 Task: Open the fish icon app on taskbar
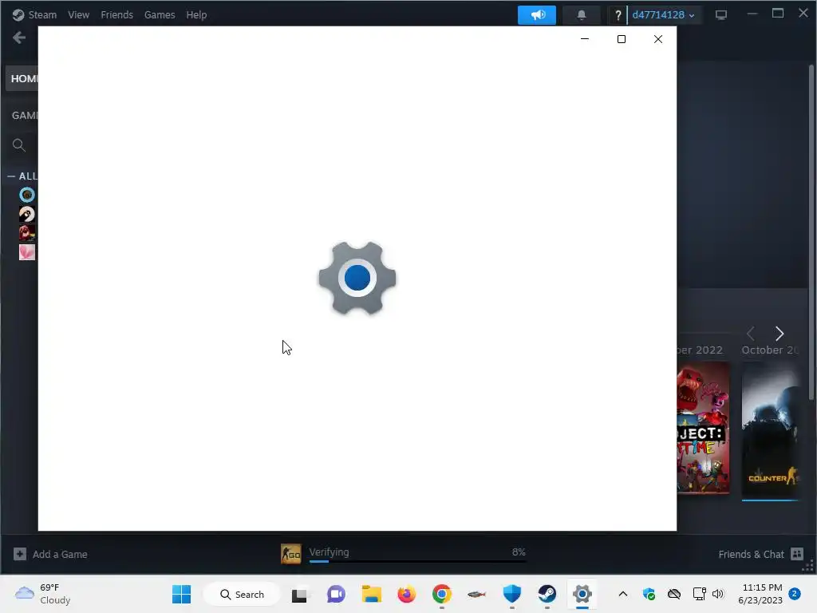(476, 594)
